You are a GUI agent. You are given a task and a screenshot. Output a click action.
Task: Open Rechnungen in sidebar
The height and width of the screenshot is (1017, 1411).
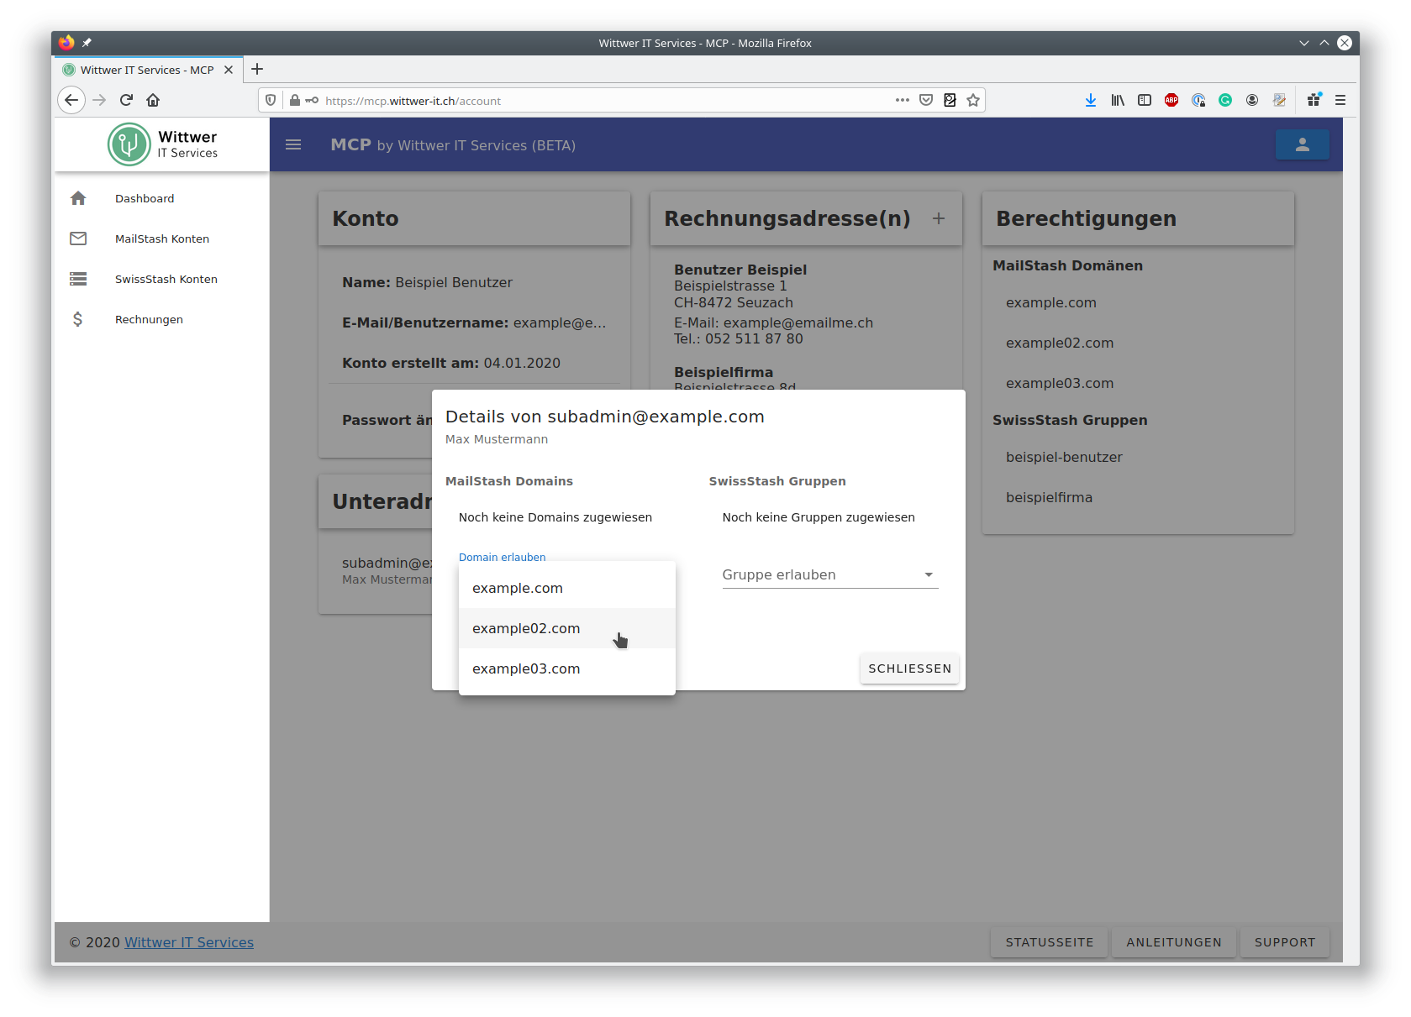tap(149, 319)
